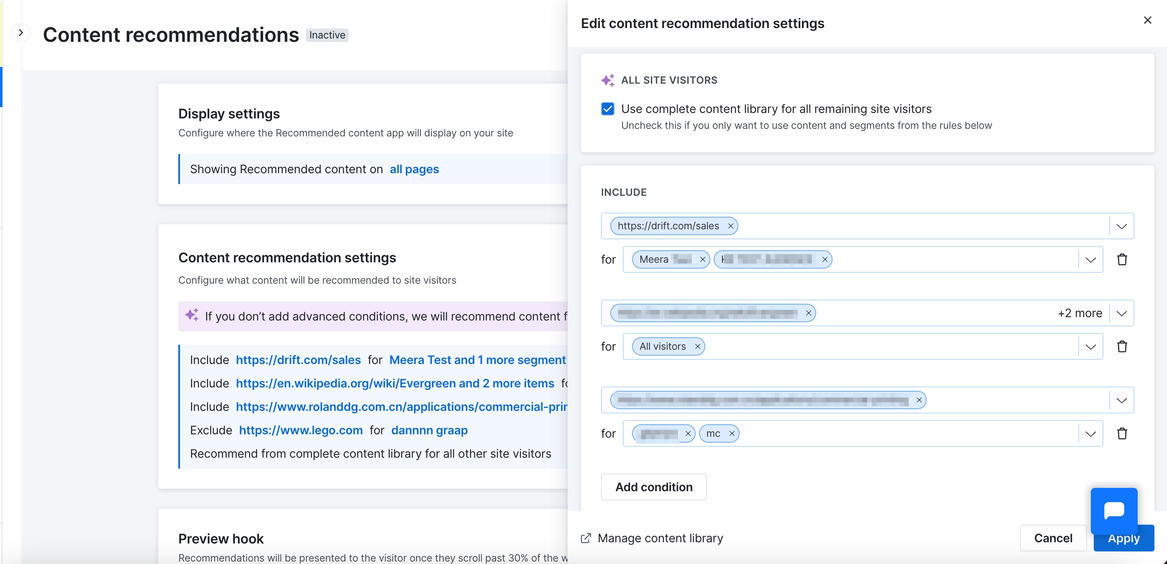1167x564 pixels.
Task: Delete the All visitors condition row
Action: coord(1122,346)
